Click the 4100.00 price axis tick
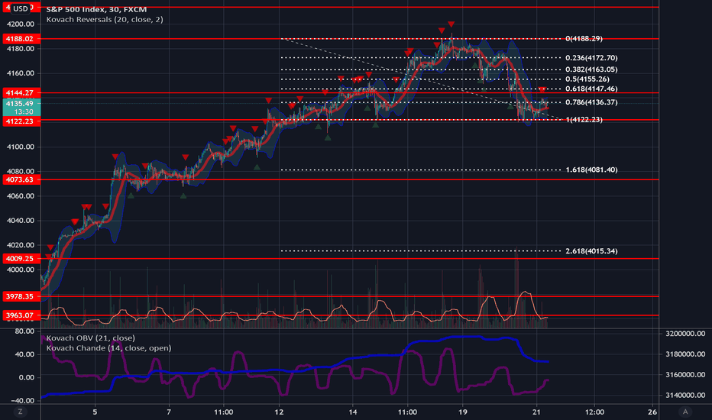Screen dimensions: 712x420 tap(21, 147)
